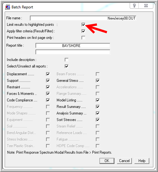Uncheck Limit results to highlighted points
This screenshot has width=158, height=172.
[83, 25]
